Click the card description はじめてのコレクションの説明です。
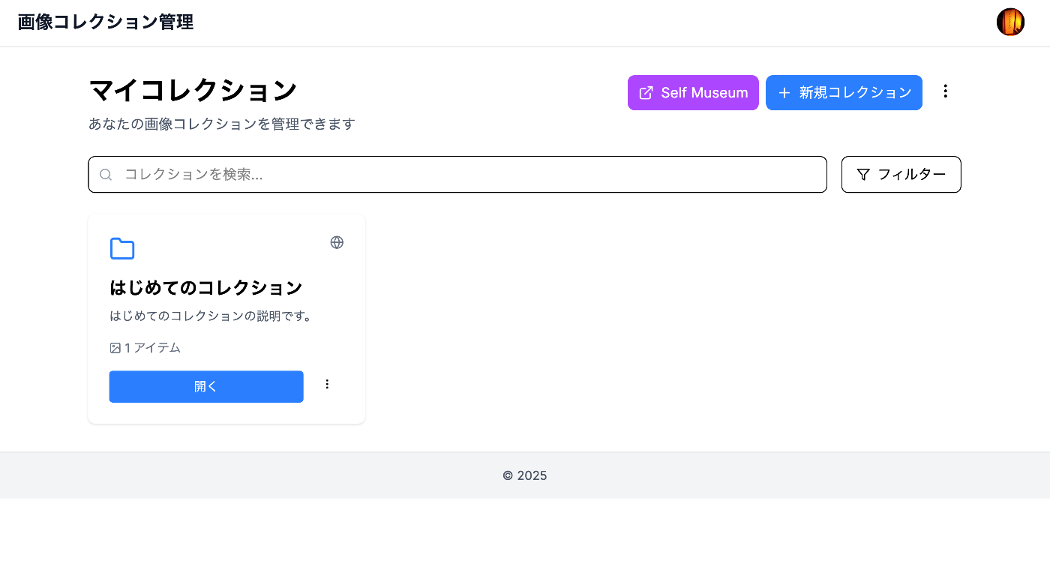Viewport: 1050px width, 585px height. pos(211,316)
